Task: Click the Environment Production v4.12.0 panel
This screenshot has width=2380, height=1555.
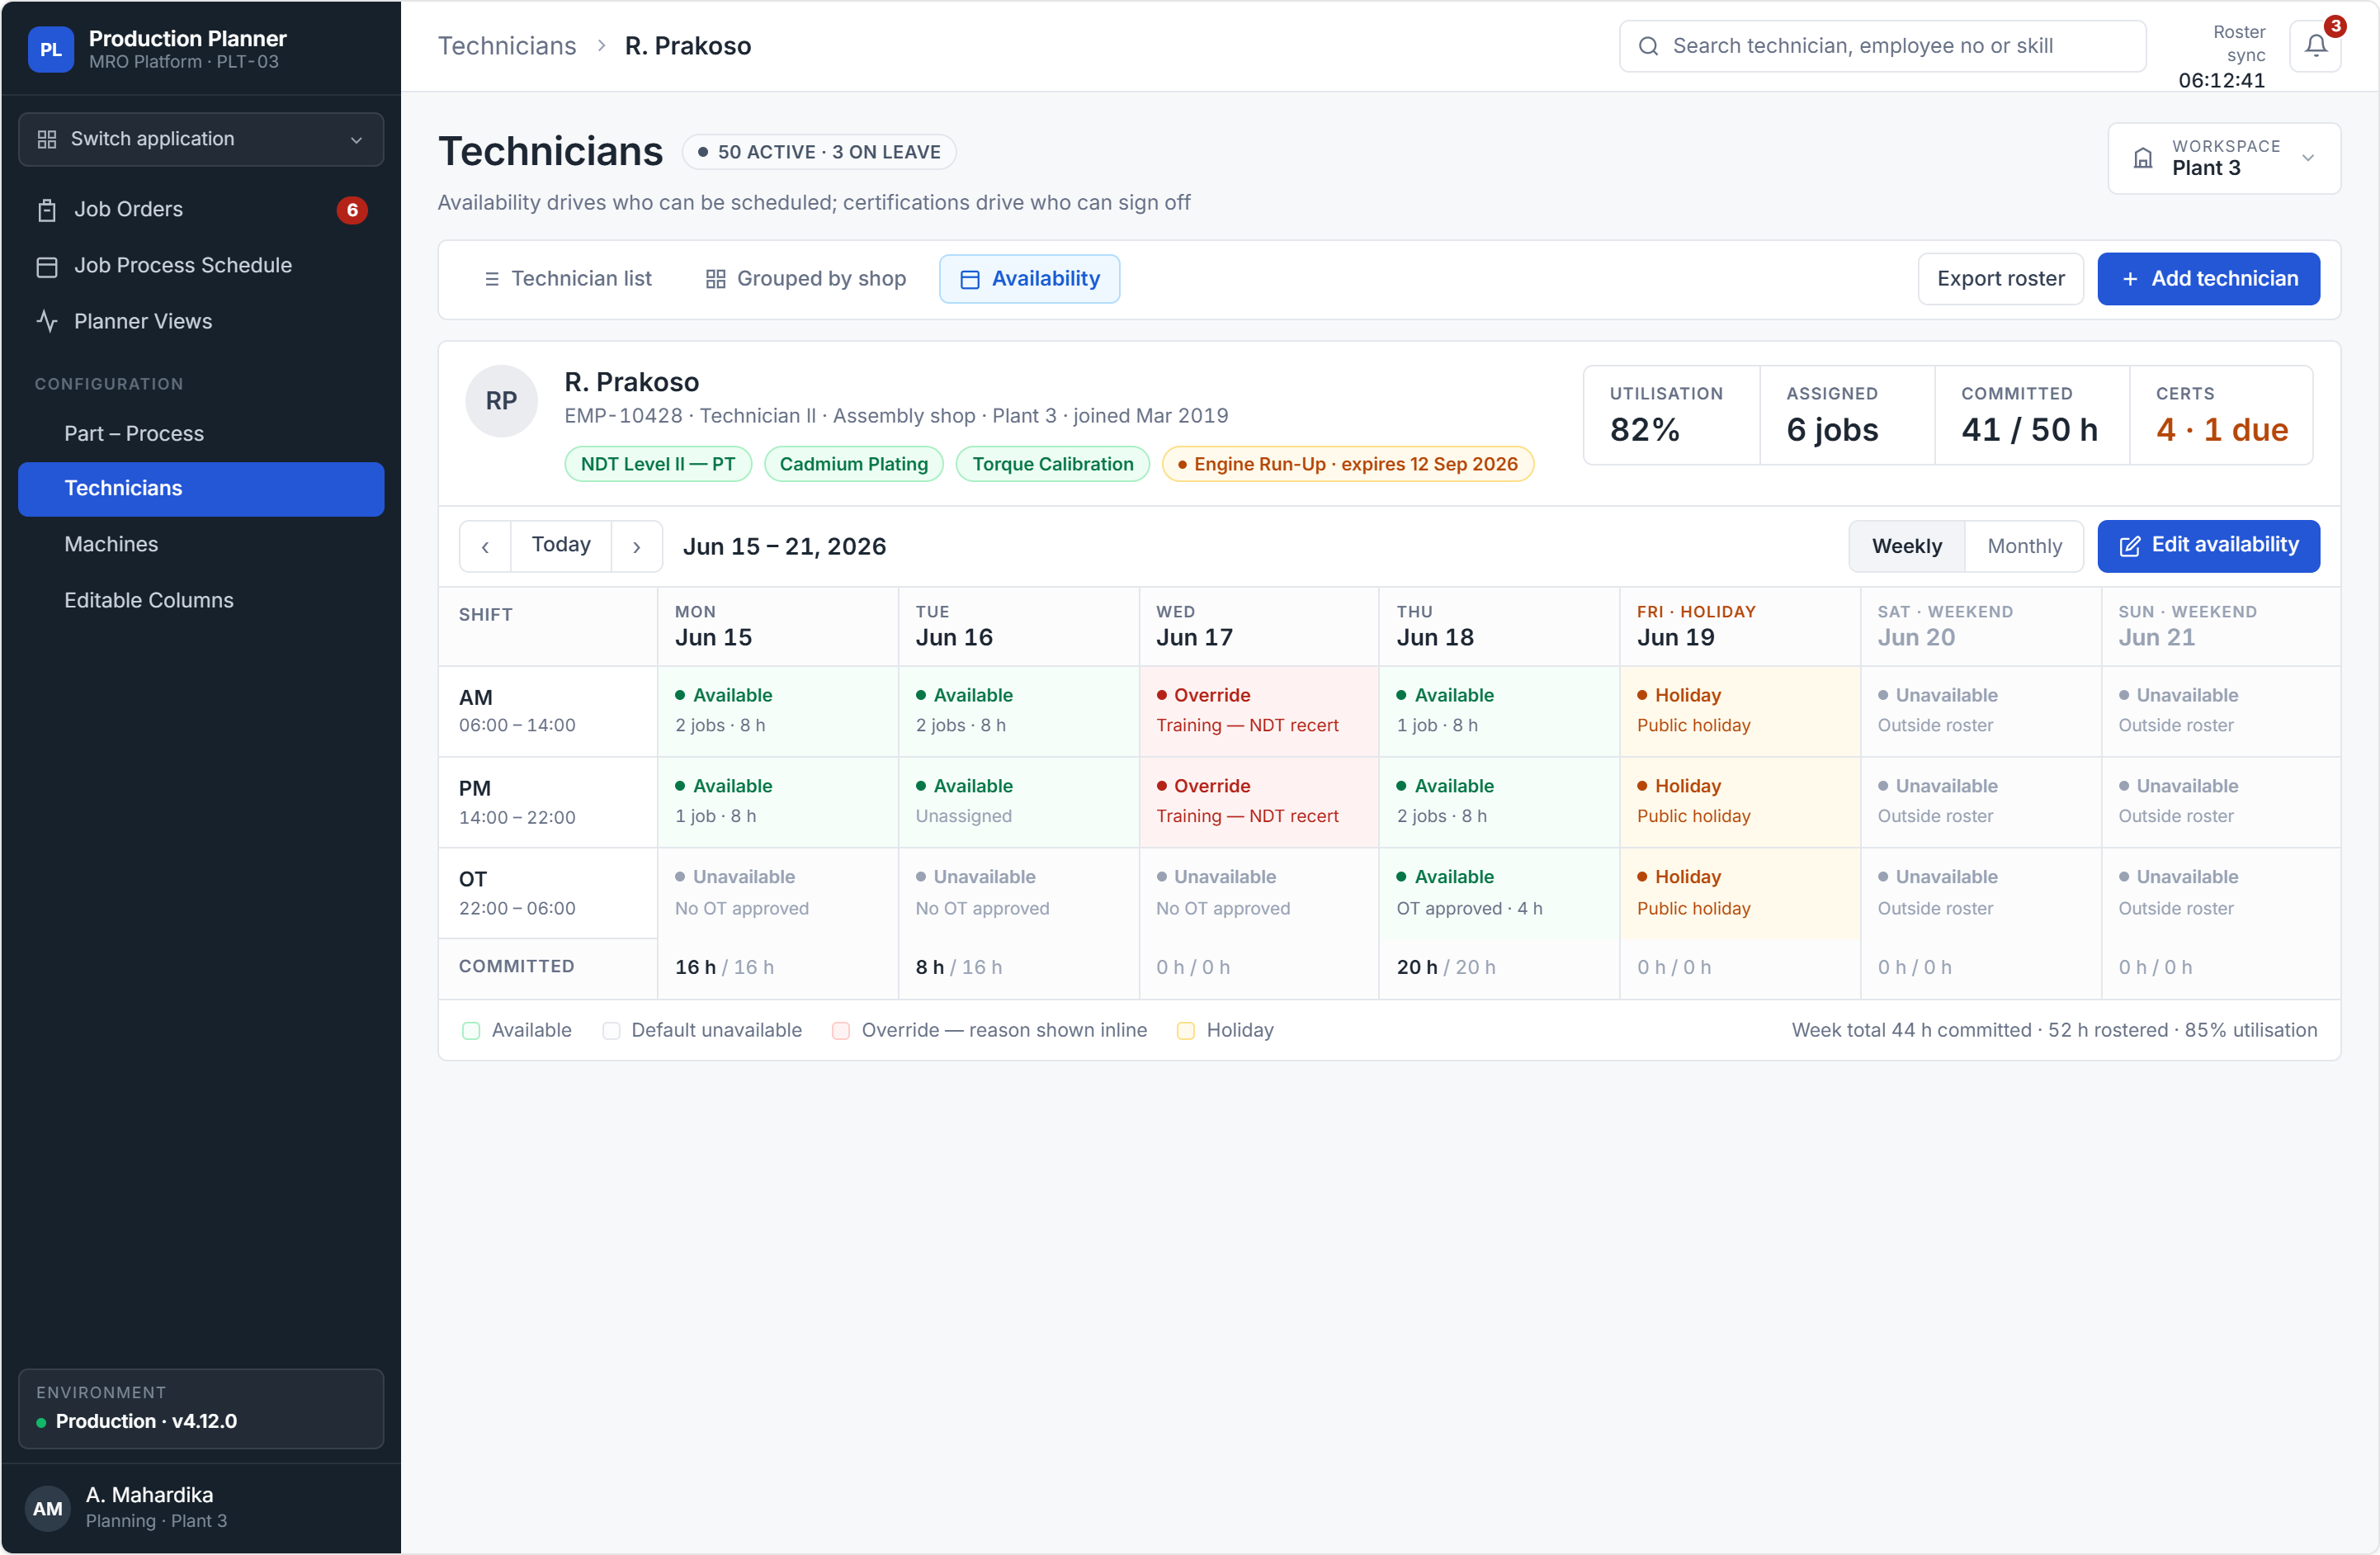Action: (201, 1409)
